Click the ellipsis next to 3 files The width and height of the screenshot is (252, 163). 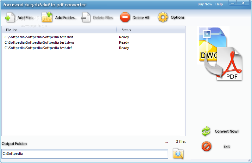pyautogui.click(x=167, y=142)
